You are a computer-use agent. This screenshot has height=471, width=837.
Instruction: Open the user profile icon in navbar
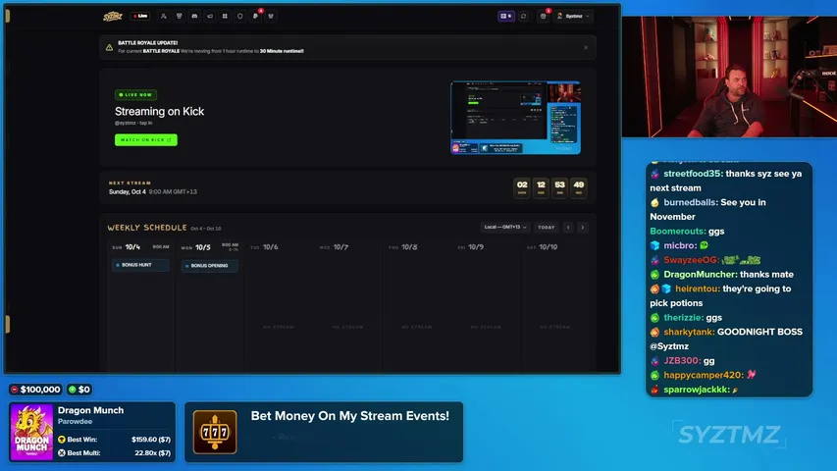click(x=164, y=16)
